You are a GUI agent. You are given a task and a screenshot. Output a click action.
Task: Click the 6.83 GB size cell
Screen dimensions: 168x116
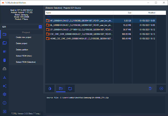[128, 21]
